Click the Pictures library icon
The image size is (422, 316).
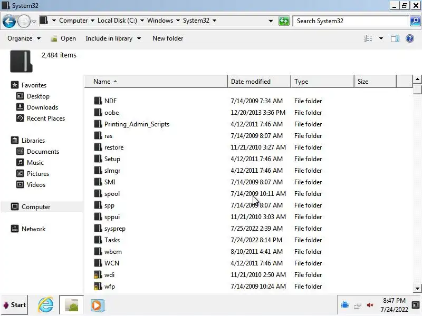click(x=20, y=174)
